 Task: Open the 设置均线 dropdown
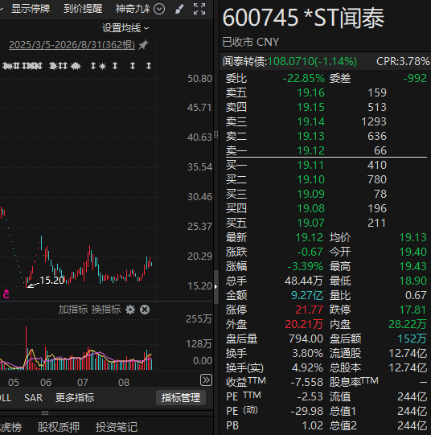pyautogui.click(x=125, y=28)
